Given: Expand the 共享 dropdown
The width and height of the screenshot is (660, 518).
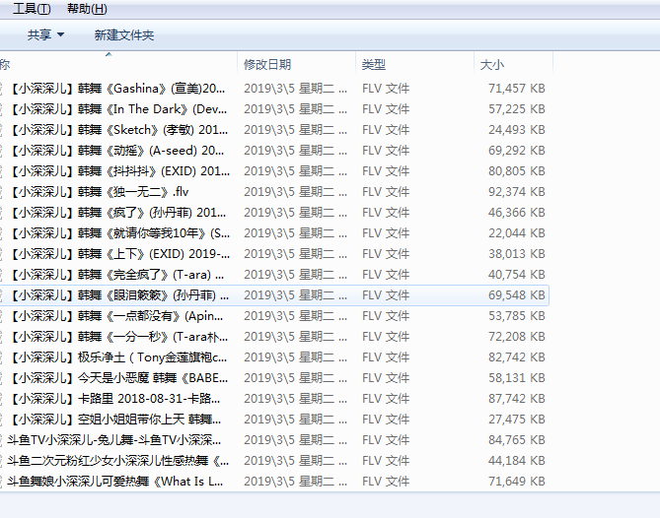Looking at the screenshot, I should pyautogui.click(x=45, y=35).
